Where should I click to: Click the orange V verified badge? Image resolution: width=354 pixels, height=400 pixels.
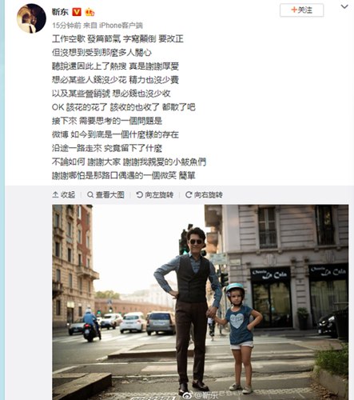click(x=77, y=12)
